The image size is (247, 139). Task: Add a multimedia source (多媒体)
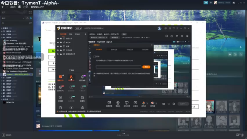[x=135, y=104]
